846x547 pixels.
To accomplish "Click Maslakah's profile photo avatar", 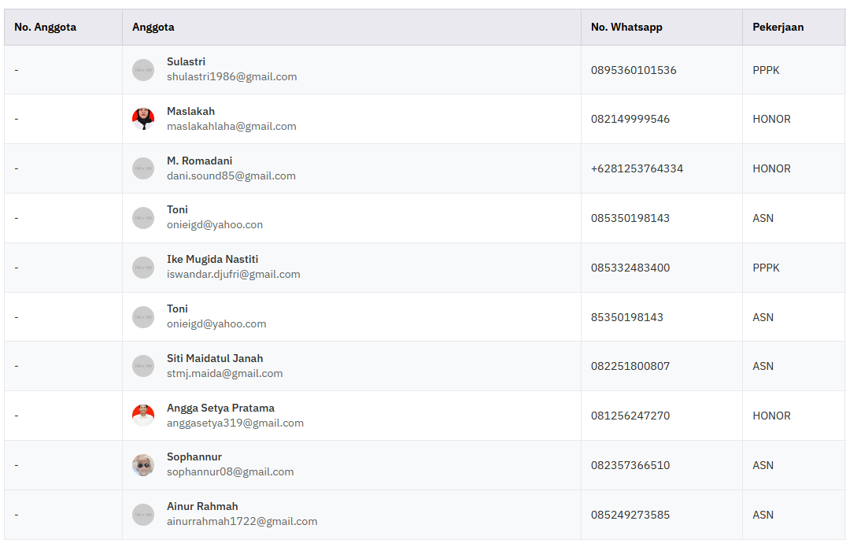I will (143, 119).
